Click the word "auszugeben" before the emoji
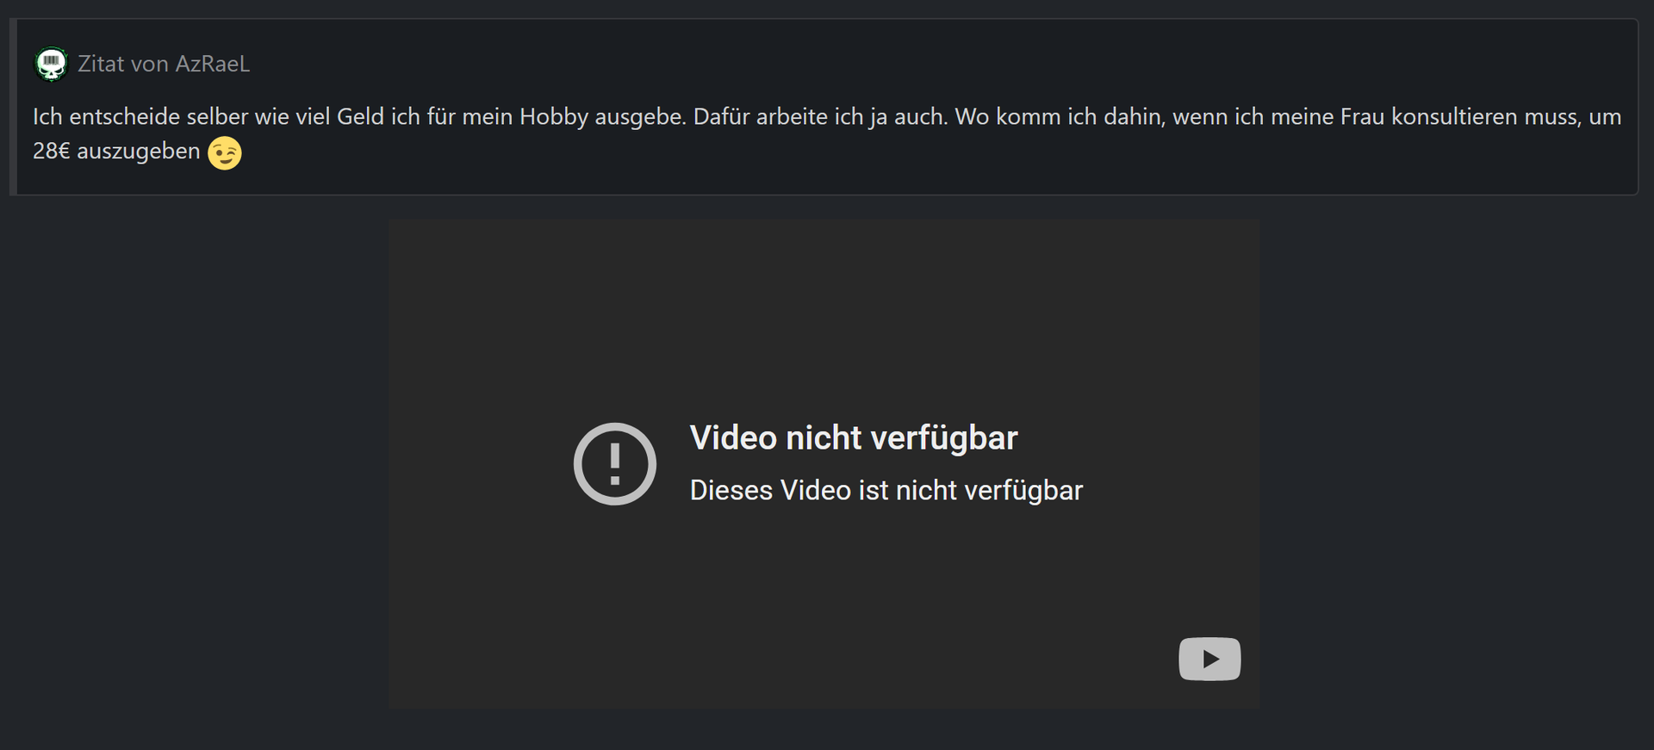 (139, 152)
